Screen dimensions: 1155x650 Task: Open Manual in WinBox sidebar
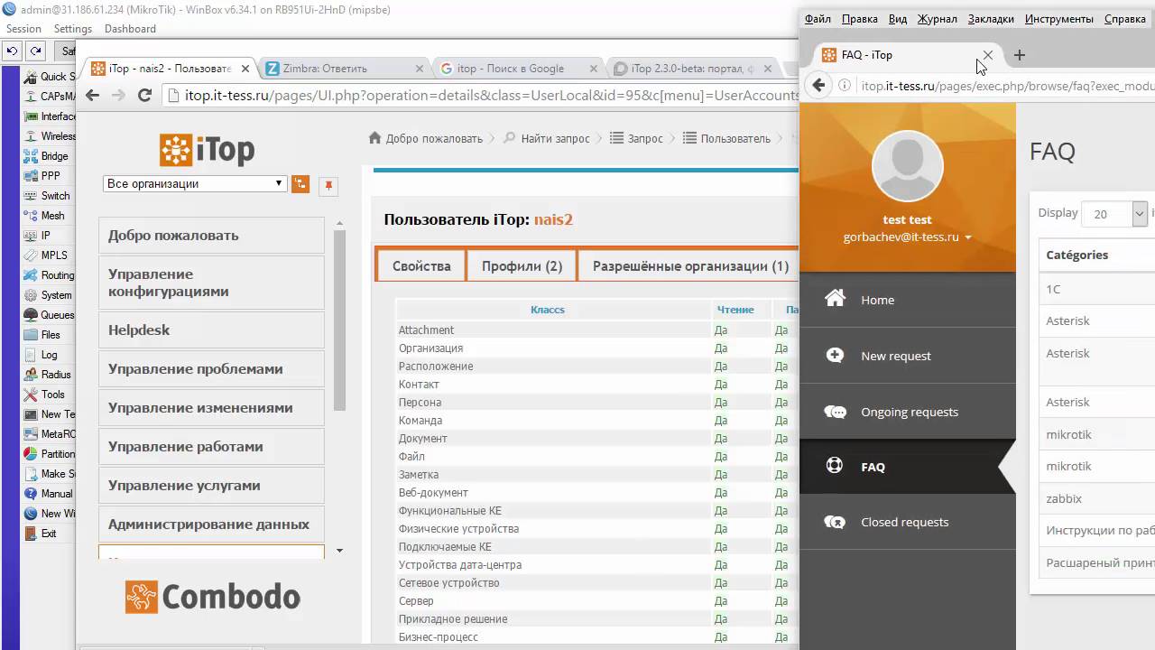click(50, 494)
